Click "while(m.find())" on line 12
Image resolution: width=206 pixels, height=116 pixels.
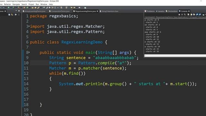(x=67, y=73)
